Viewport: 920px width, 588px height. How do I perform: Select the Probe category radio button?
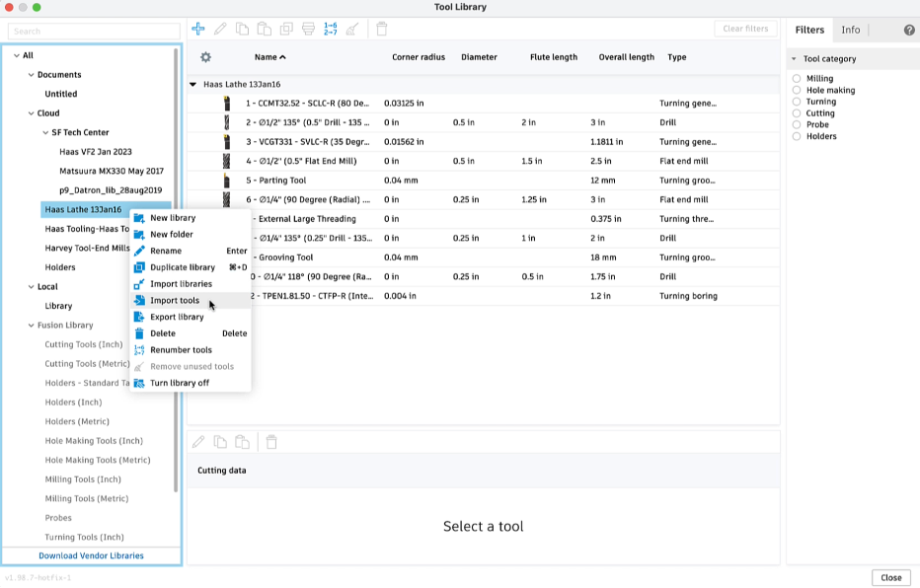[x=797, y=125]
